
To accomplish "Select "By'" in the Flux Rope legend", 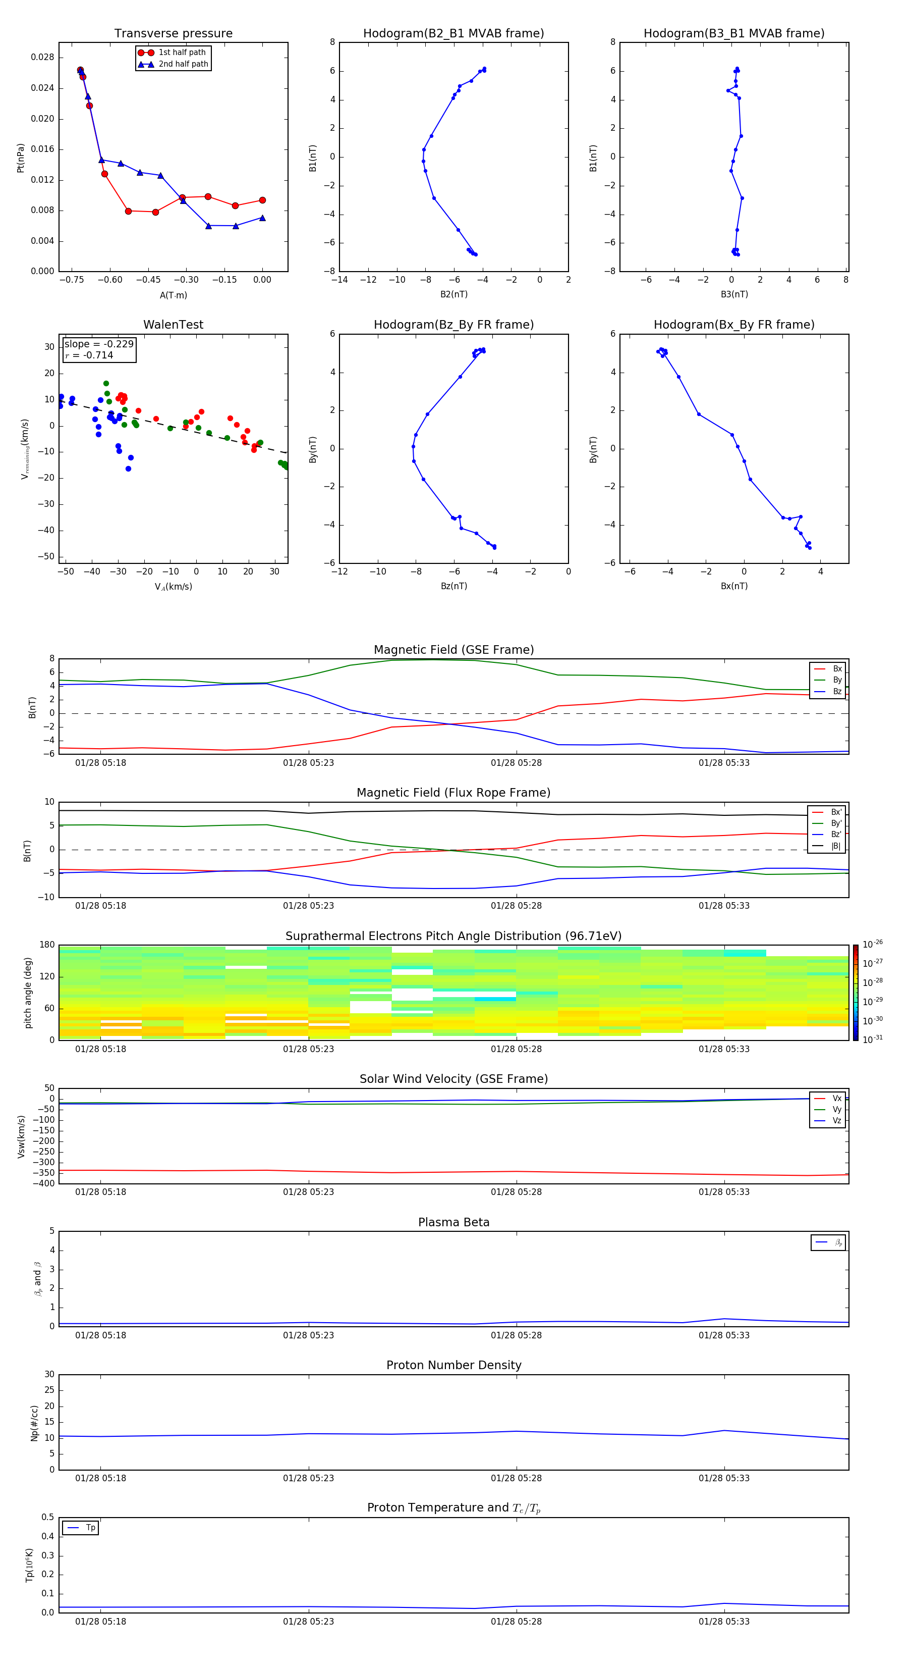I will [827, 824].
